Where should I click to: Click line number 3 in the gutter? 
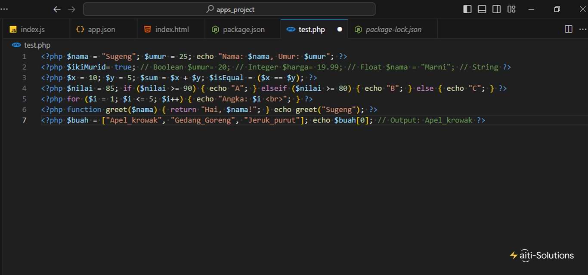(24, 78)
